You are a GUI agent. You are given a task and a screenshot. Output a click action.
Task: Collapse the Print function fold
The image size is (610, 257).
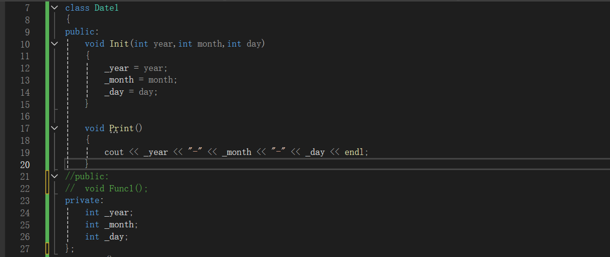[54, 128]
